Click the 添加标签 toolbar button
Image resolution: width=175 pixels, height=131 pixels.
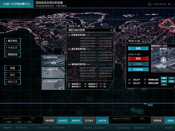pyautogui.click(x=63, y=120)
